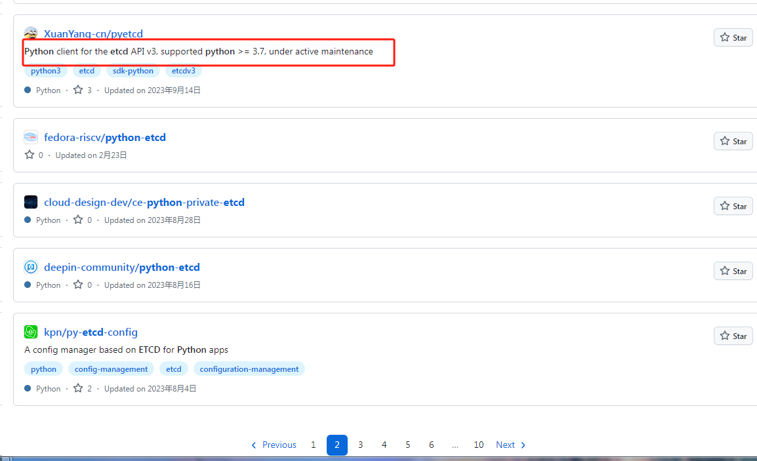The width and height of the screenshot is (757, 461).
Task: Open the cloud-design-dev/ce-python-private-etcd repository
Action: (144, 203)
